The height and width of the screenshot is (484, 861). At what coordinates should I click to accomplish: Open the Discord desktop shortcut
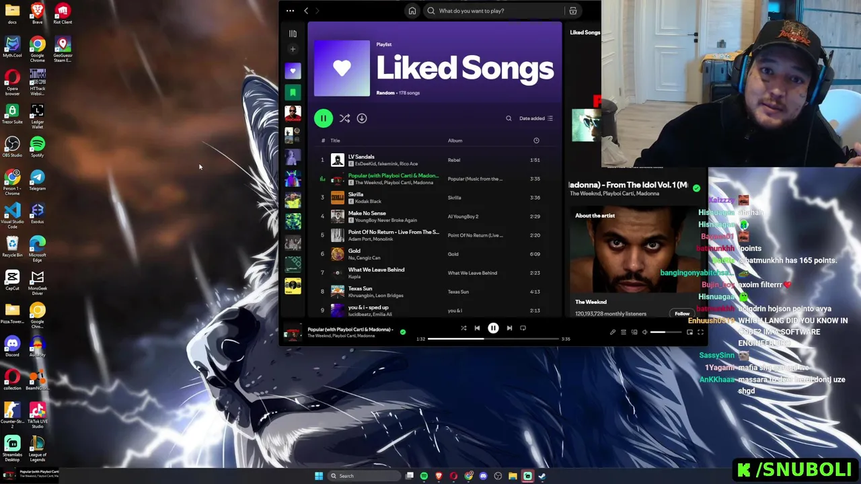[x=12, y=346]
